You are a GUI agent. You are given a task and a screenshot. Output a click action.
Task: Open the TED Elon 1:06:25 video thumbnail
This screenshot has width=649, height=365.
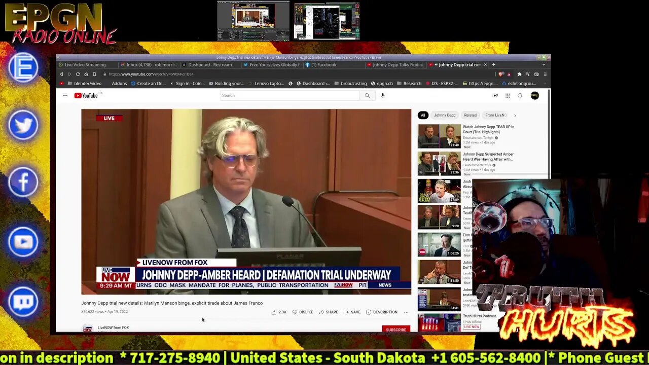(439, 245)
